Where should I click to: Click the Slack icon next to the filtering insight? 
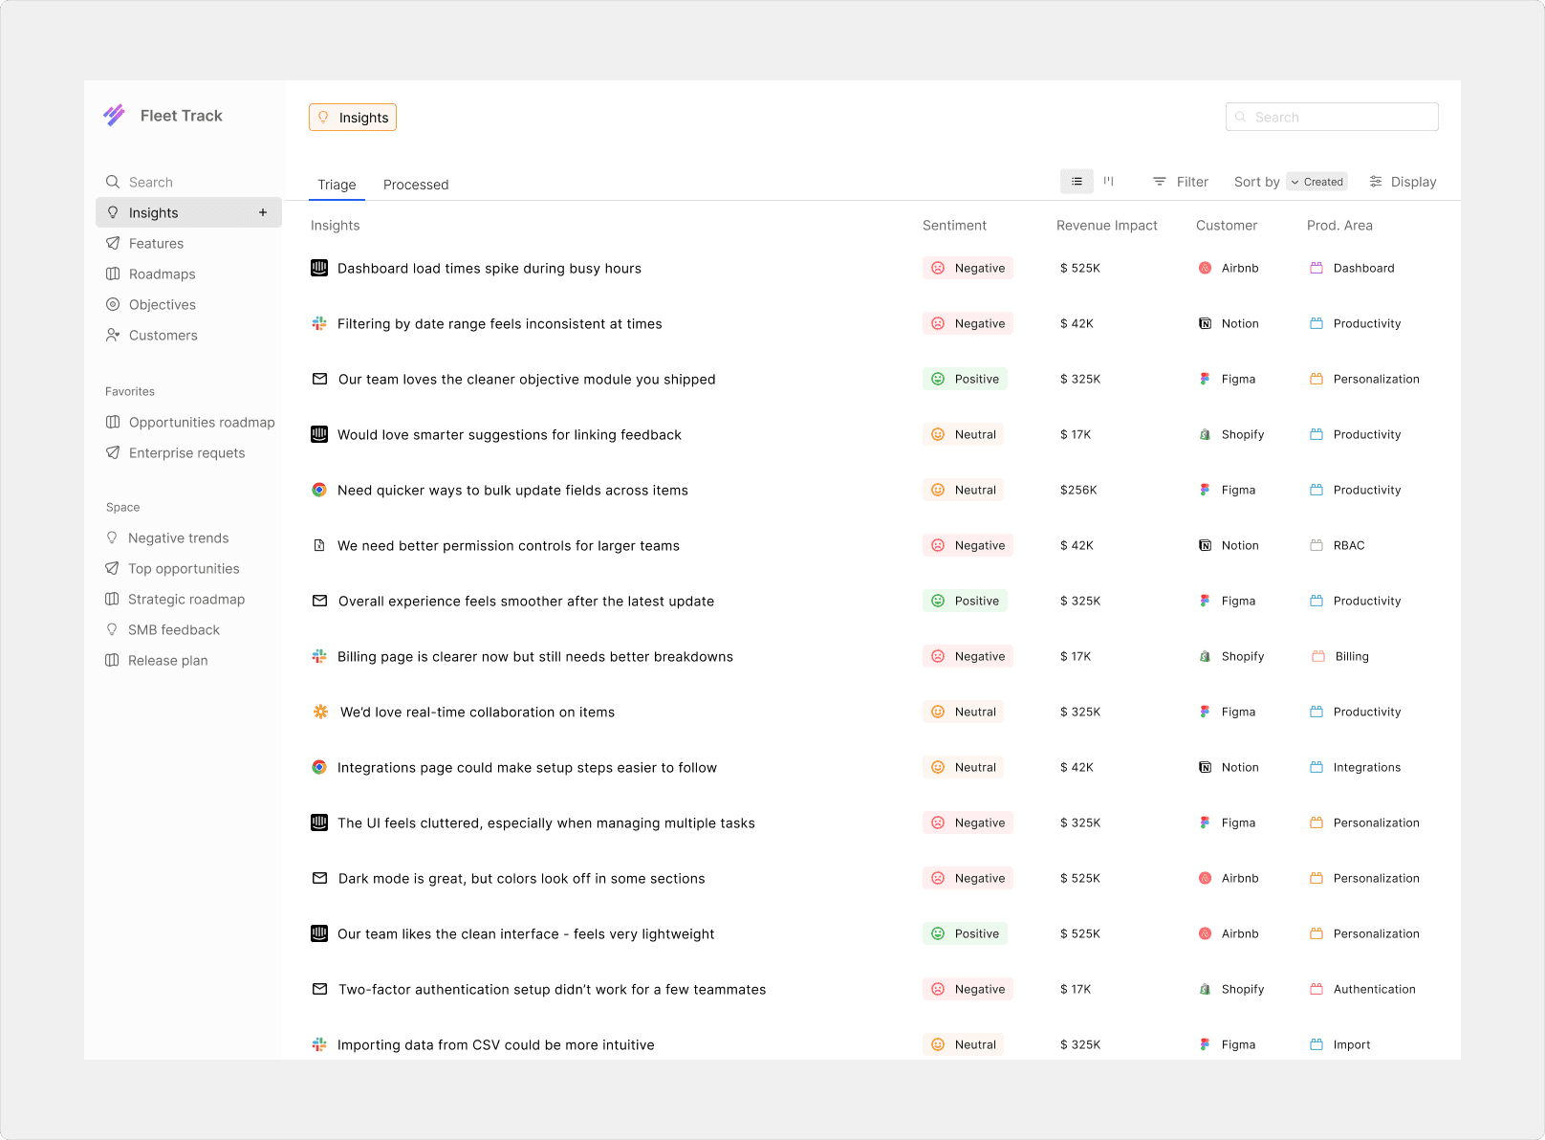[x=319, y=323]
